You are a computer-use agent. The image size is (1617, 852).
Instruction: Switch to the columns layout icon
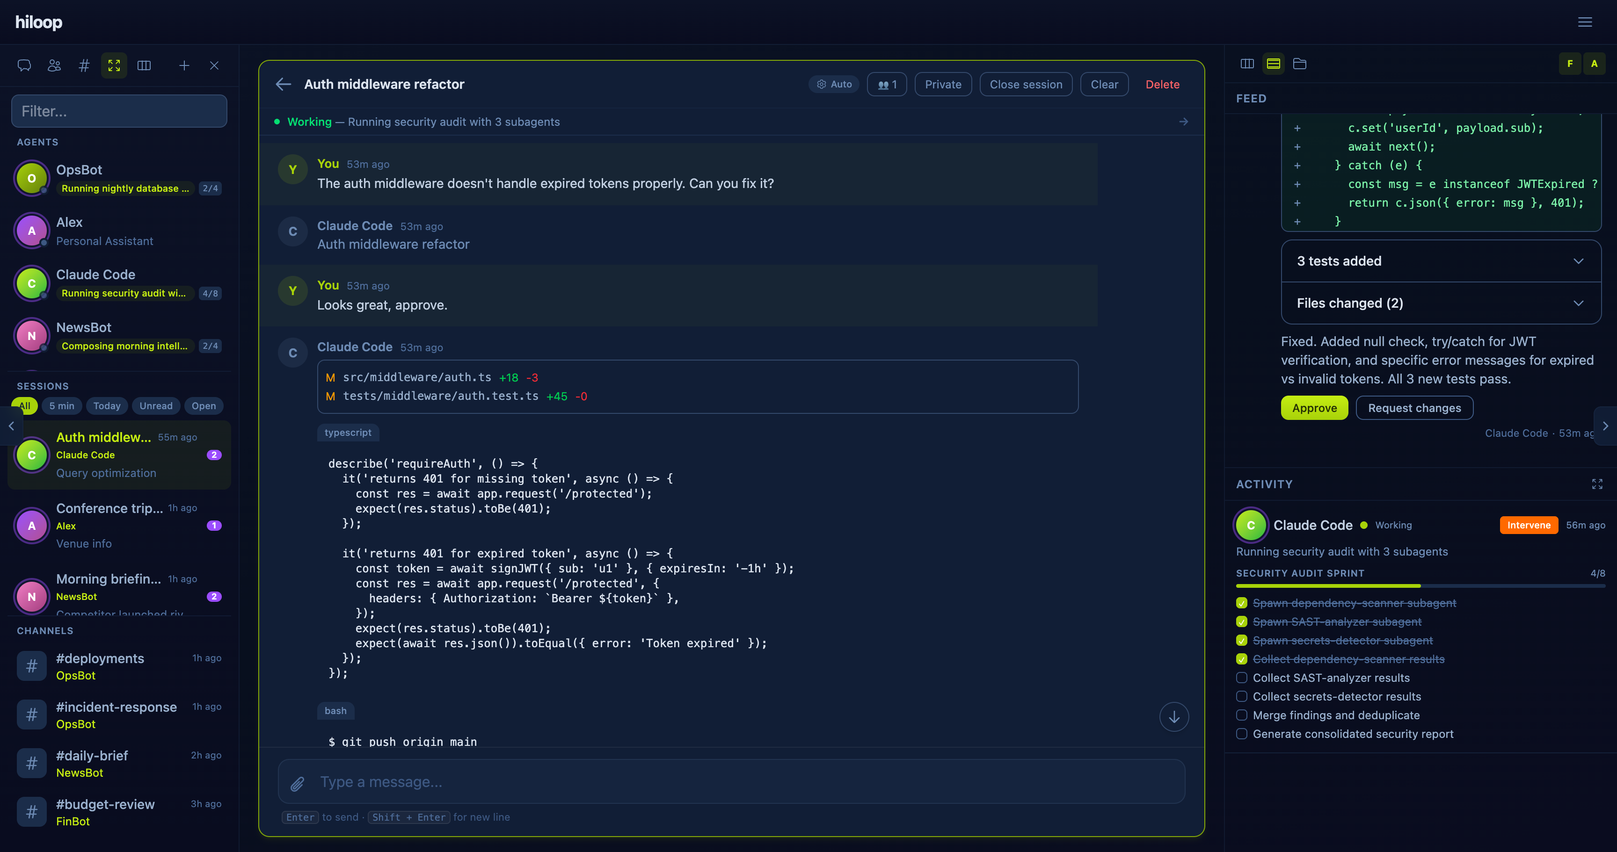(144, 65)
